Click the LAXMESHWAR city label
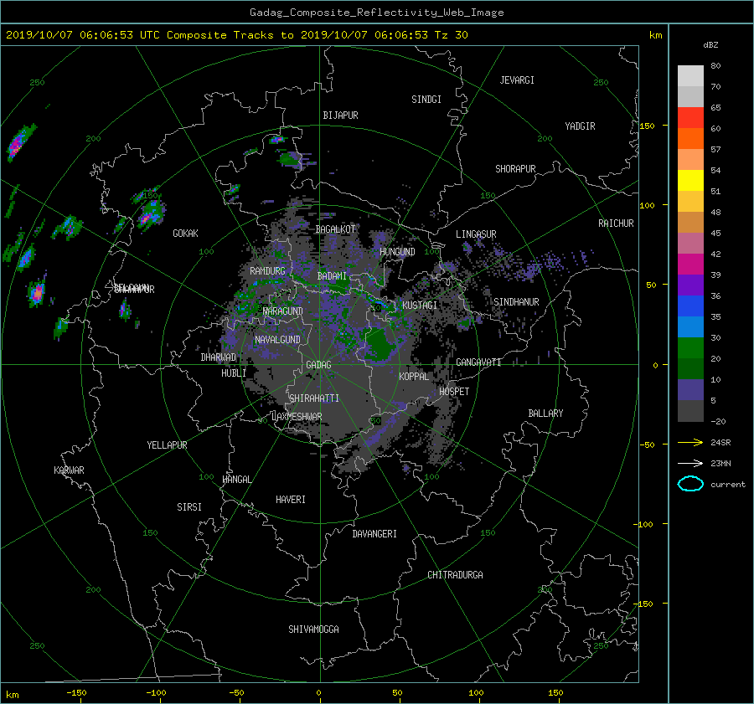This screenshot has width=754, height=704. tap(297, 417)
